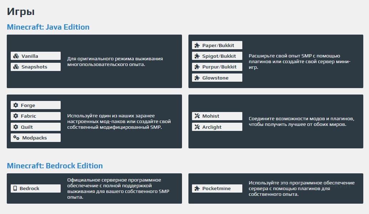Click the puzzle icon beside Purpur/Bukkit
The width and height of the screenshot is (369, 214).
point(197,67)
